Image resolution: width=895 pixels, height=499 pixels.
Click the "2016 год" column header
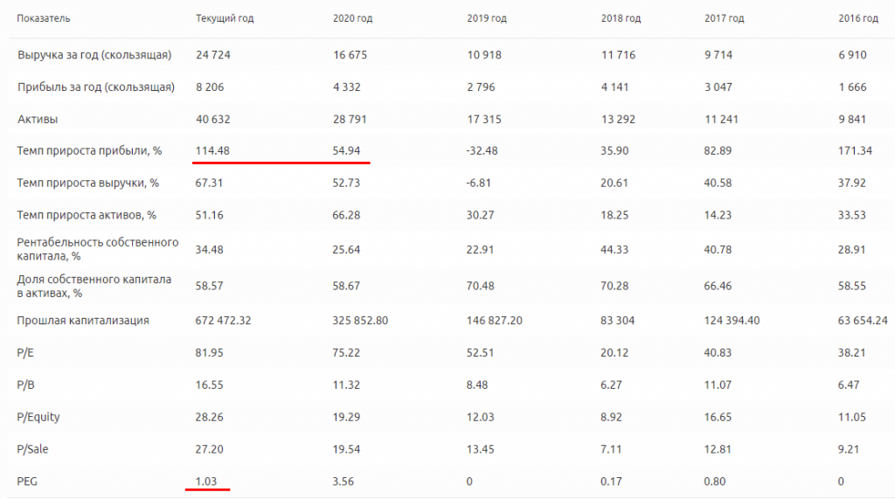click(x=858, y=18)
